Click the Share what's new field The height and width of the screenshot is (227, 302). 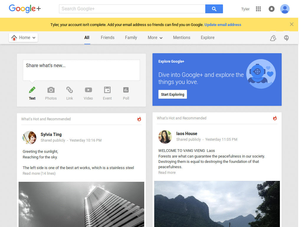[81, 70]
